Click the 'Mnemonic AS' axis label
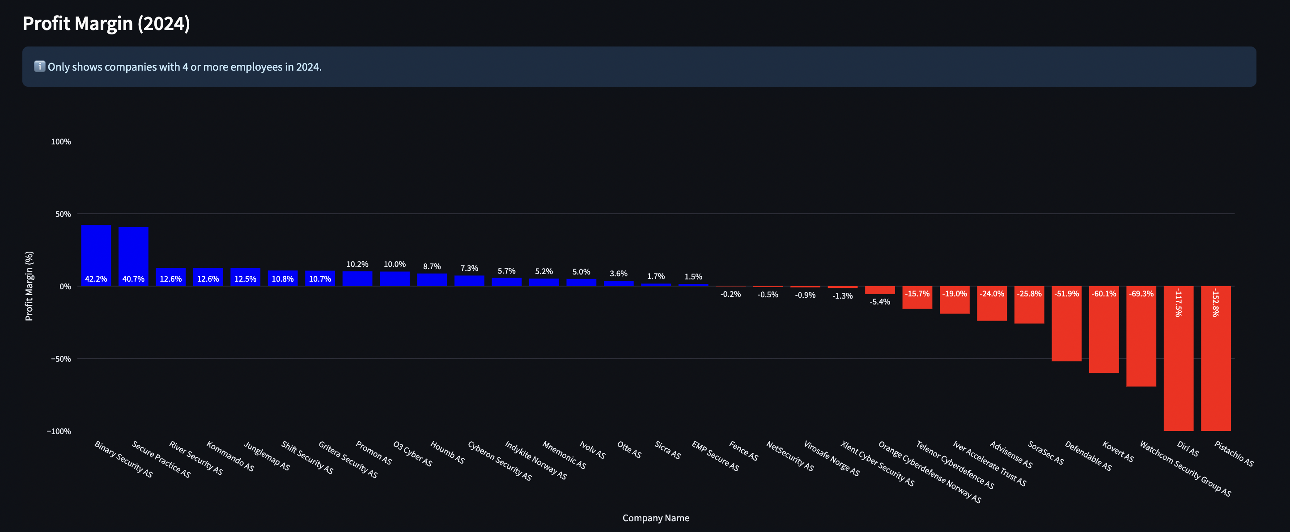Image resolution: width=1290 pixels, height=532 pixels. [564, 454]
